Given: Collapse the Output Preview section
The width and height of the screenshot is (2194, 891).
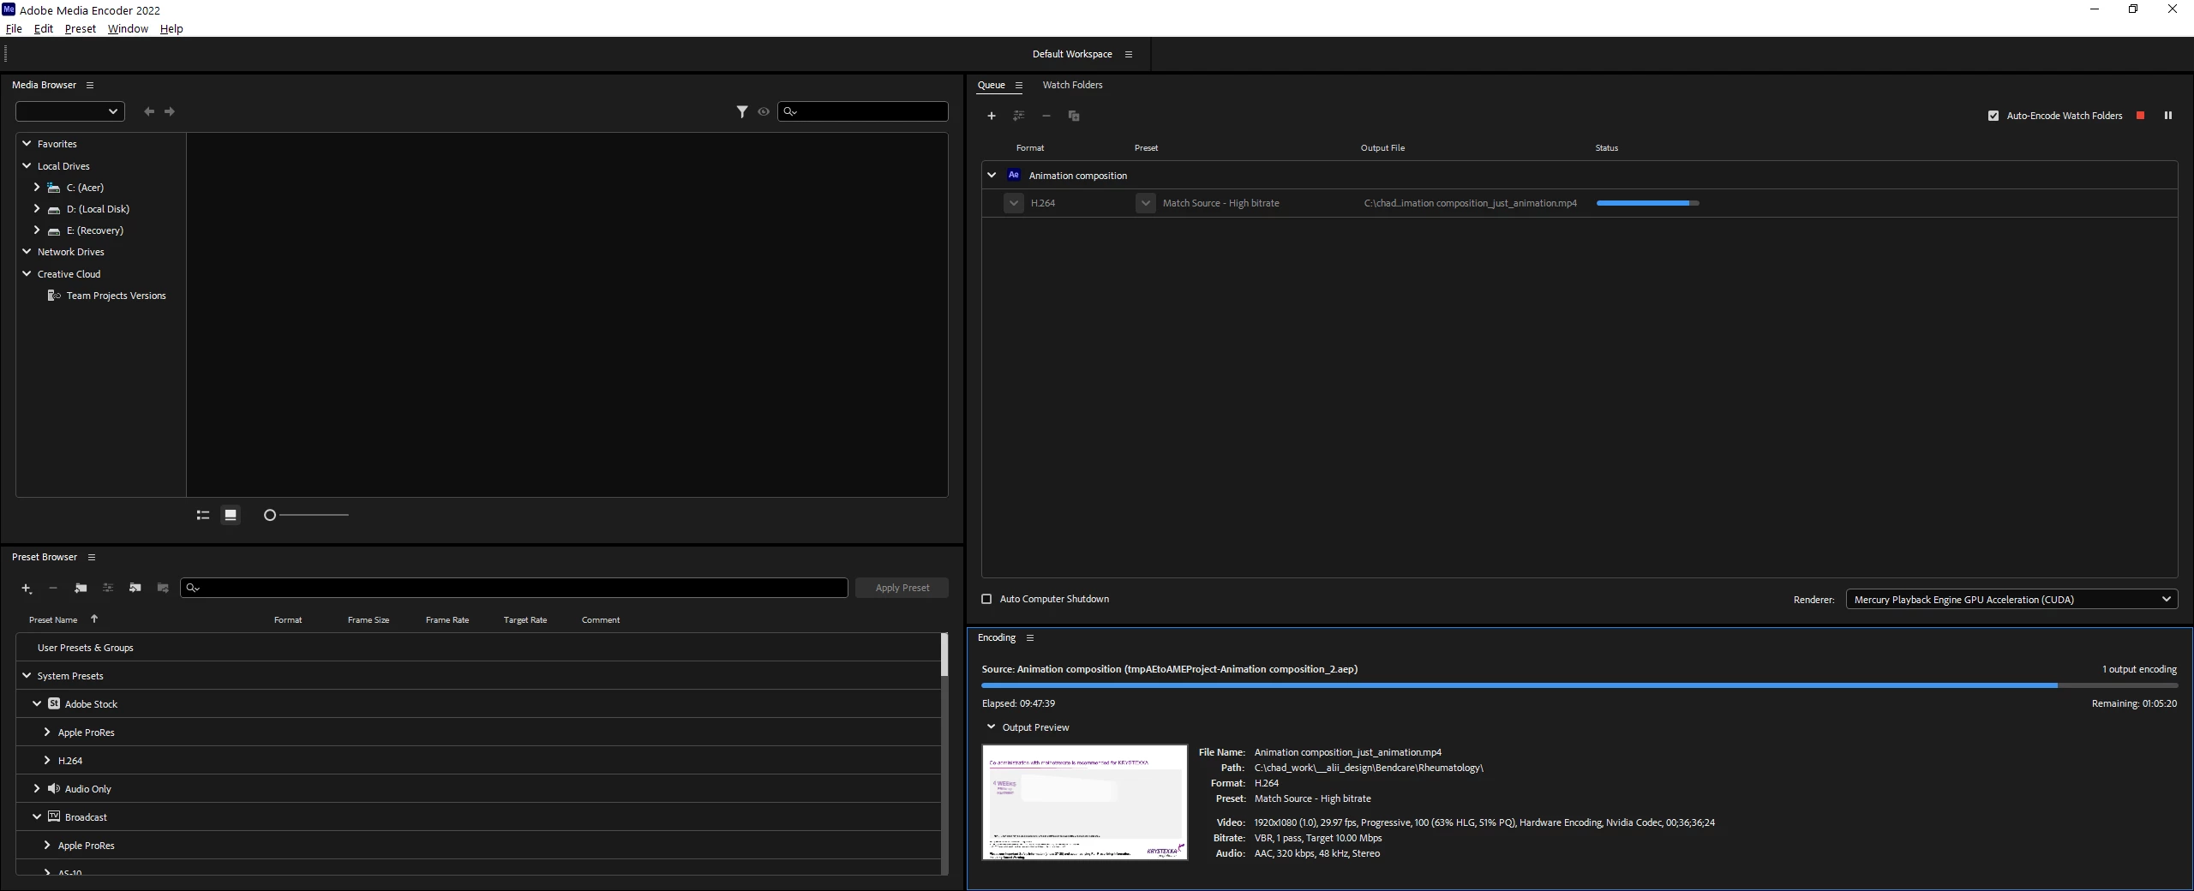Looking at the screenshot, I should (992, 727).
